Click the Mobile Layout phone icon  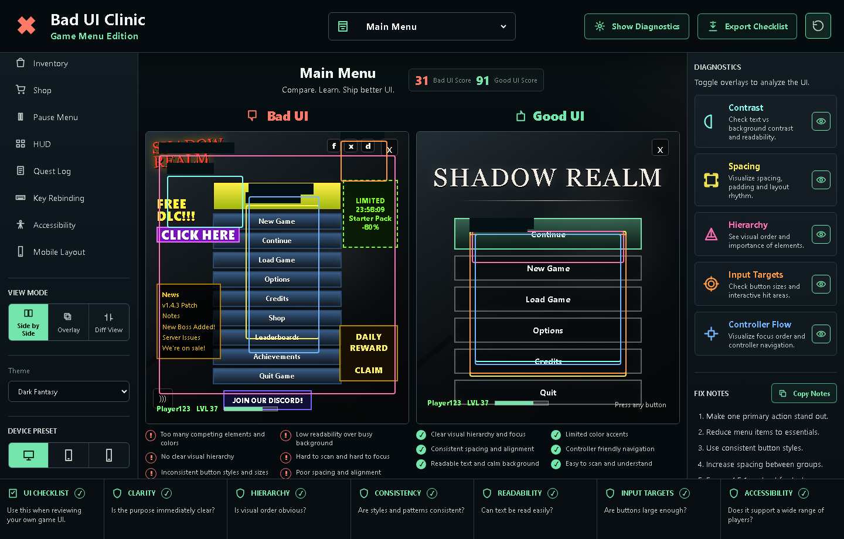(x=21, y=252)
